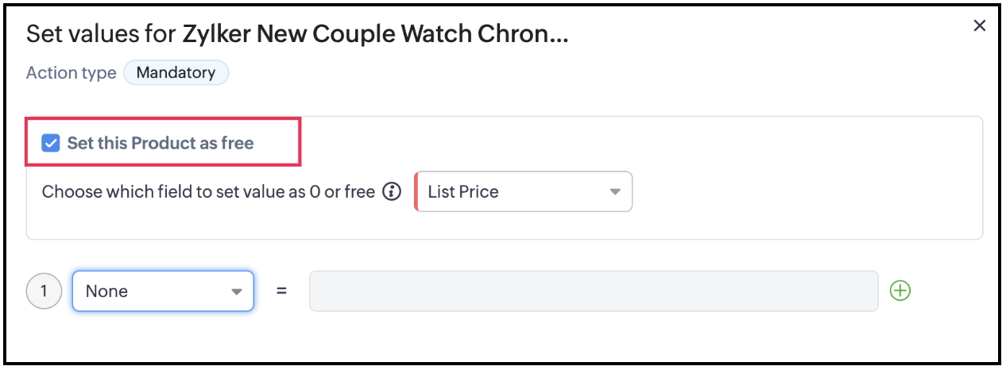Click the arrow on None dropdown
This screenshot has height=370, width=1006.
(x=236, y=292)
